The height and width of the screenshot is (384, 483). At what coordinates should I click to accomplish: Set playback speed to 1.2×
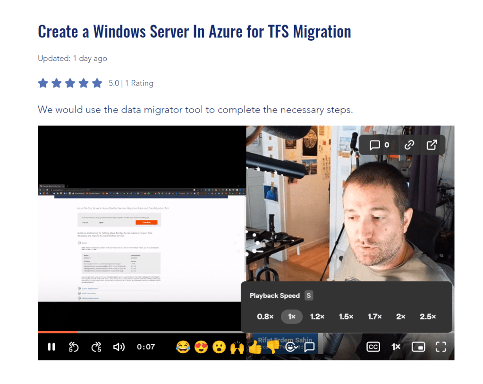(317, 316)
